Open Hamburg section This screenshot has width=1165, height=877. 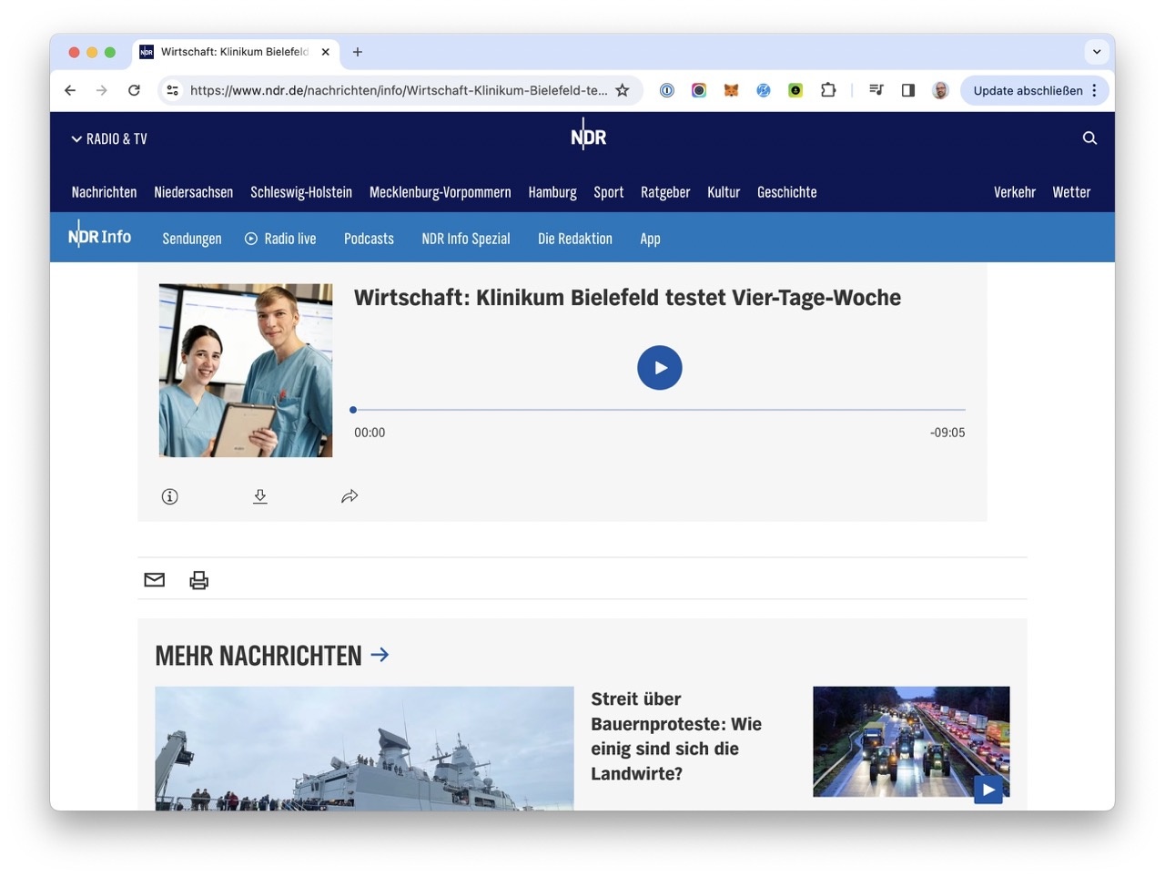(x=552, y=192)
